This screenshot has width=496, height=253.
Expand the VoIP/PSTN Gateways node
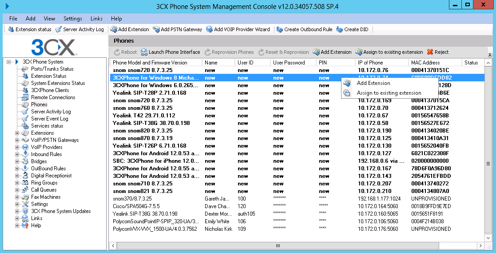(x=17, y=140)
